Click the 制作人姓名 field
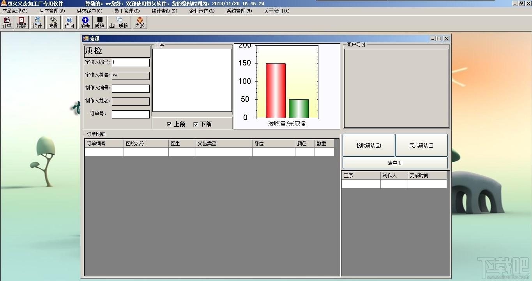532x281 pixels. (131, 101)
